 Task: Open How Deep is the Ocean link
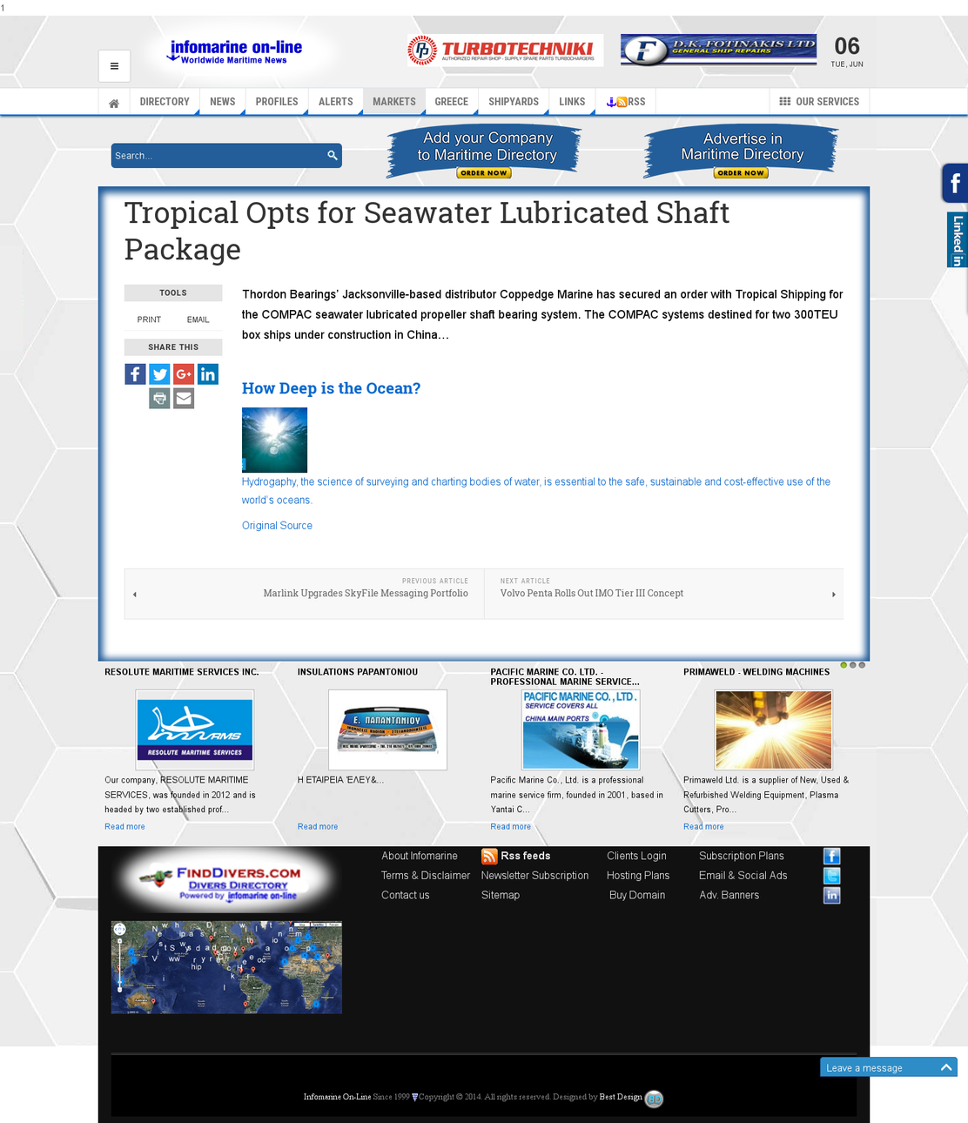pos(331,388)
